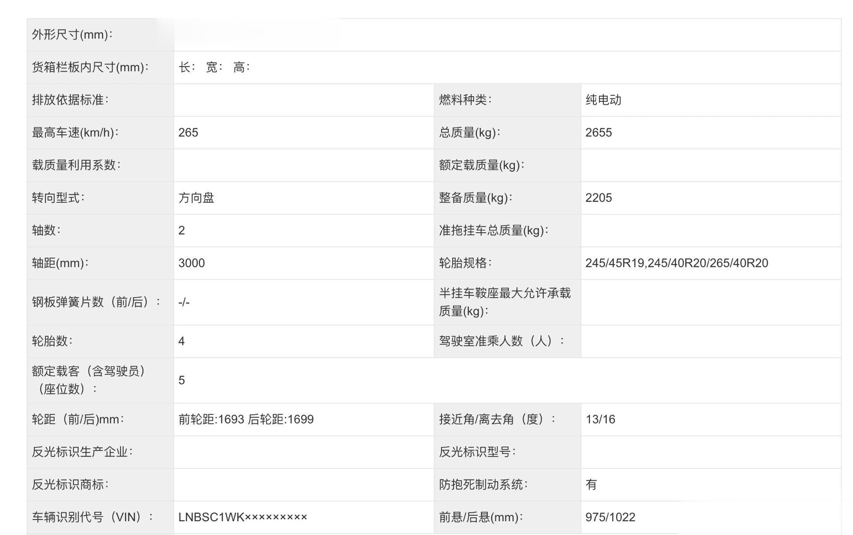Select the 反光标识生产企业 label
This screenshot has width=853, height=535.
tap(82, 452)
